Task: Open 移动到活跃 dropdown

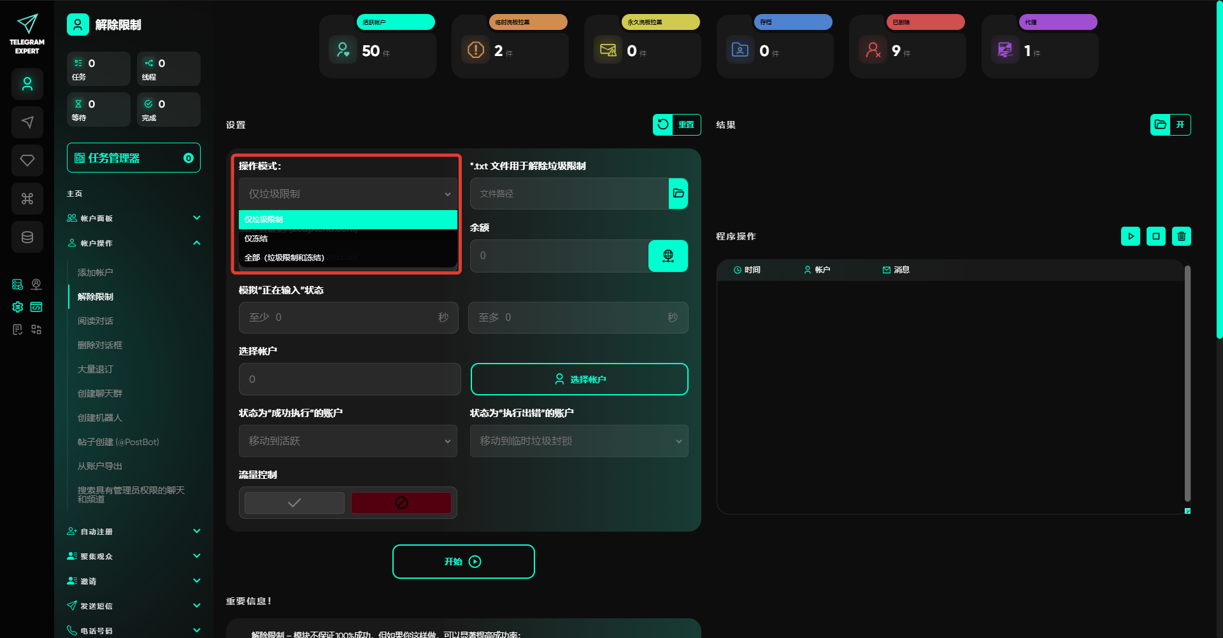Action: point(348,441)
